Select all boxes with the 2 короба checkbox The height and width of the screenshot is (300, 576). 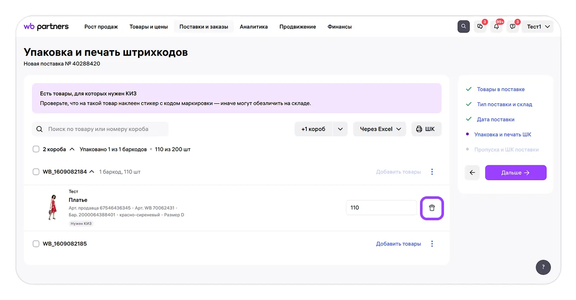[x=36, y=149]
